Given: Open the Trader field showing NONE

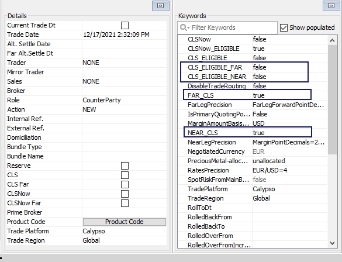Looking at the screenshot, I should (x=125, y=63).
